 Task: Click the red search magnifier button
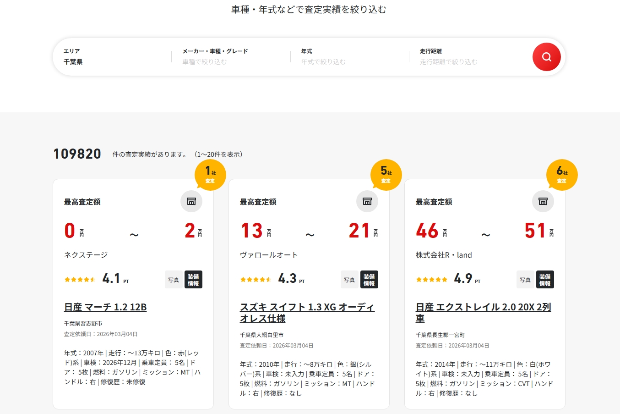tap(546, 57)
